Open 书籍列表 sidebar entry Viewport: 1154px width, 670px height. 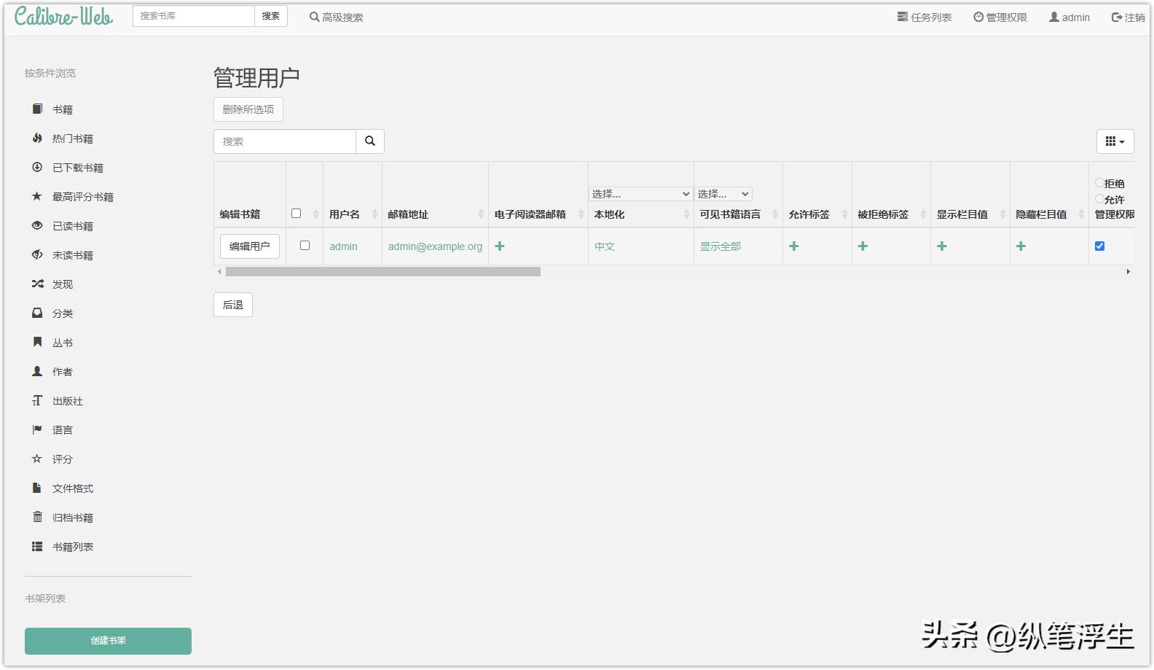pos(73,547)
